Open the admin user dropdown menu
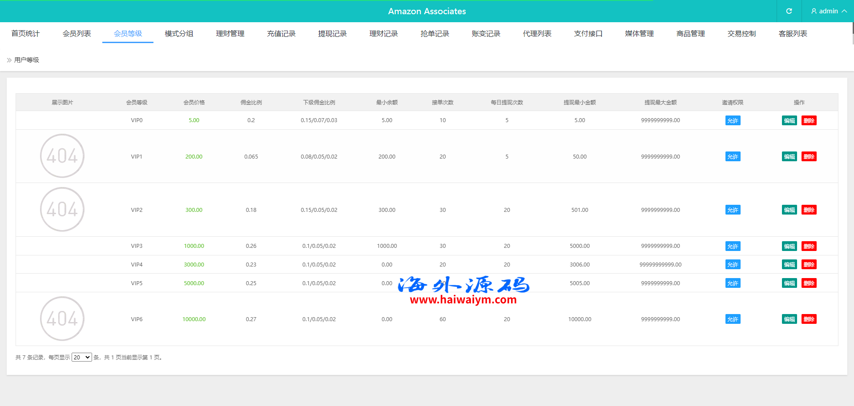854x406 pixels. (828, 11)
